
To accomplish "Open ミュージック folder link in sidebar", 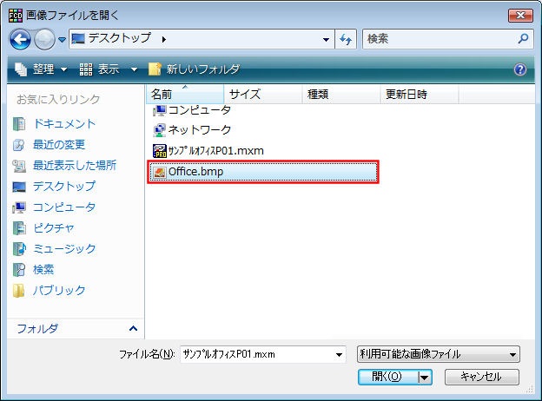I will coord(63,249).
